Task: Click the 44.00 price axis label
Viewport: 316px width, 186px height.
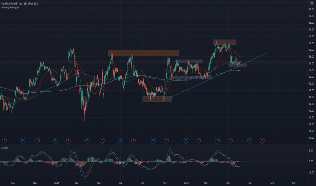Action: [311, 104]
